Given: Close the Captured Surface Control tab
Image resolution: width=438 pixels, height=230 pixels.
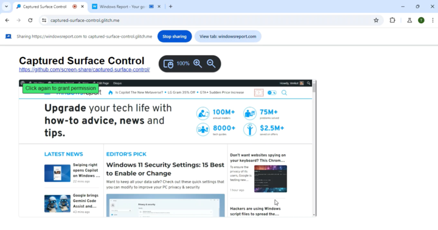Looking at the screenshot, I should [x=82, y=7].
